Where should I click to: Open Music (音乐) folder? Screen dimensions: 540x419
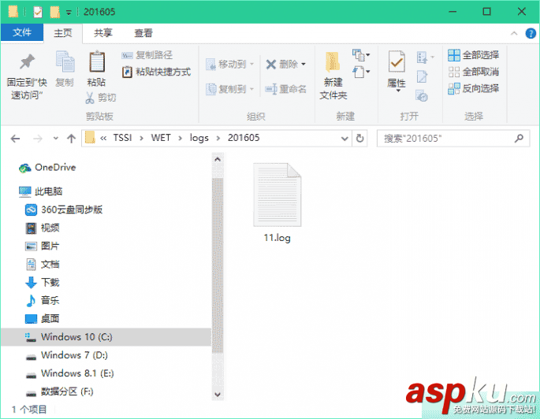(x=43, y=300)
